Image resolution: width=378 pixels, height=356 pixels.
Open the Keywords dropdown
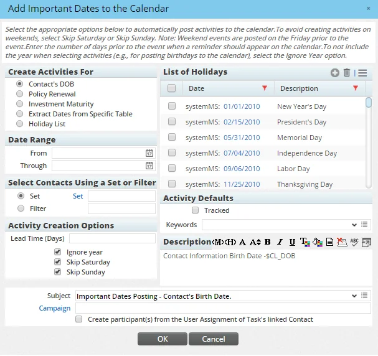[354, 225]
